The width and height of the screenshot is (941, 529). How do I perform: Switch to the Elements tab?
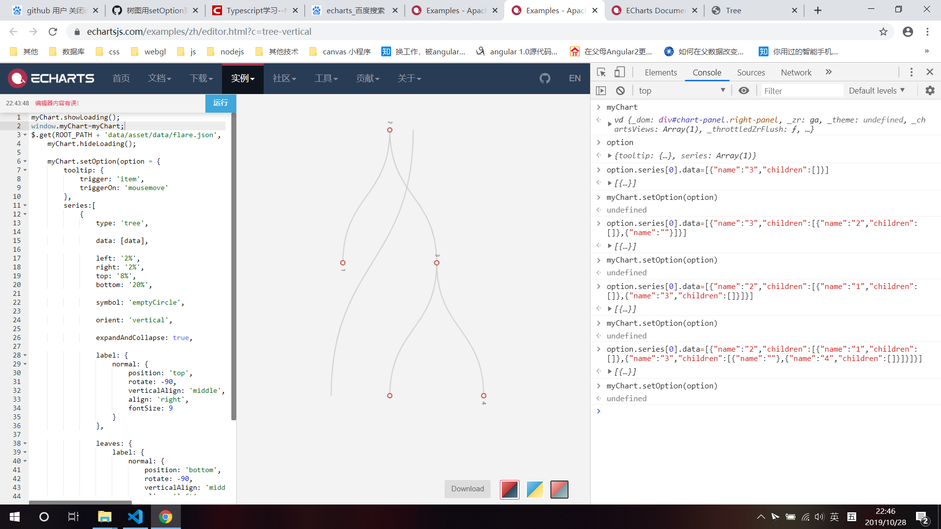[x=661, y=72]
